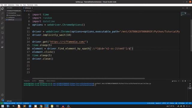
Task: Switch to the Problems panel tab
Action: tap(27, 81)
